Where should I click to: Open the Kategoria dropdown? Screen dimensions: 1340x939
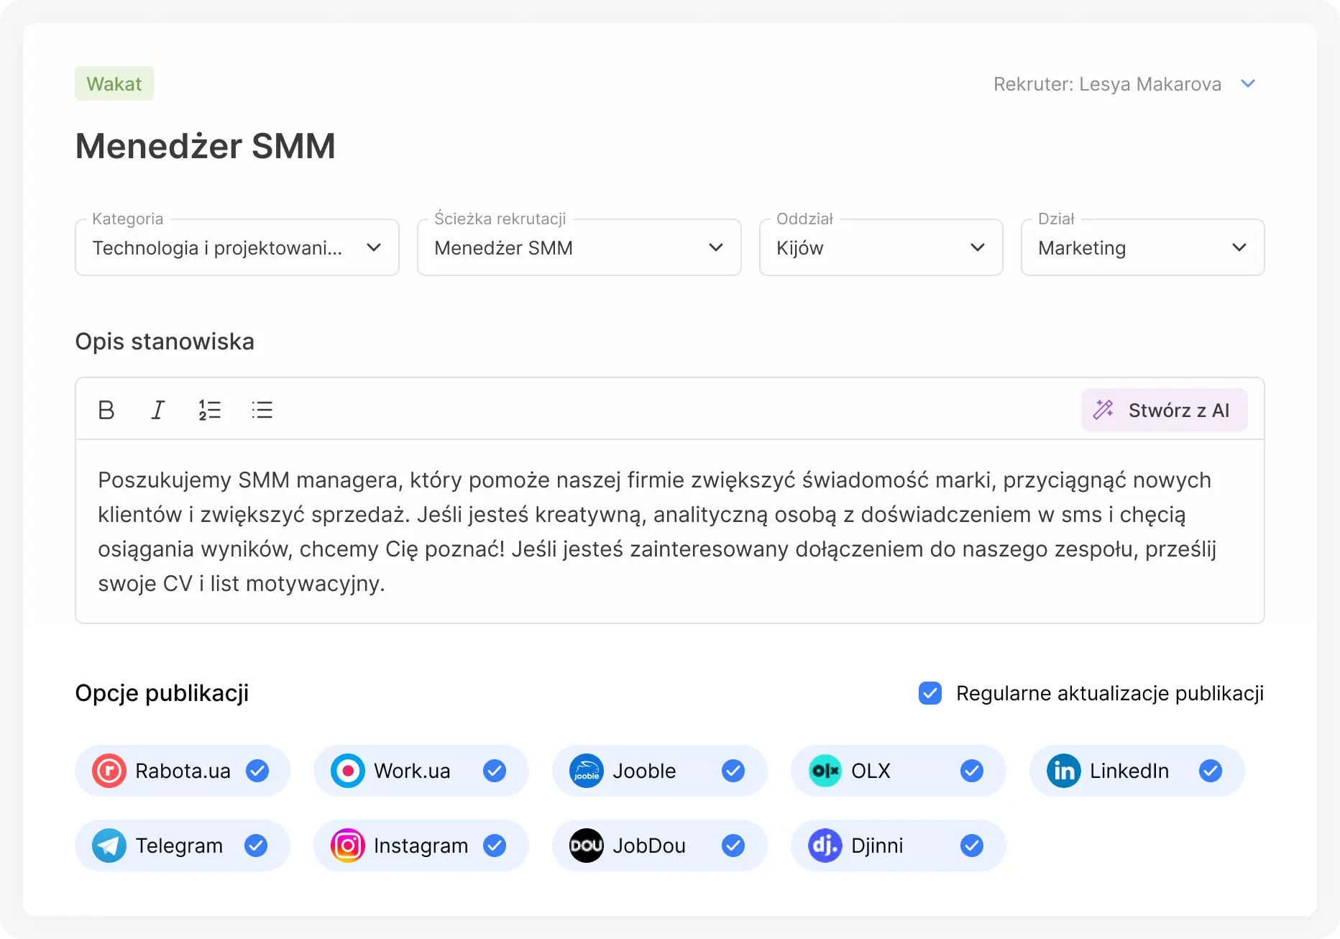click(x=237, y=248)
